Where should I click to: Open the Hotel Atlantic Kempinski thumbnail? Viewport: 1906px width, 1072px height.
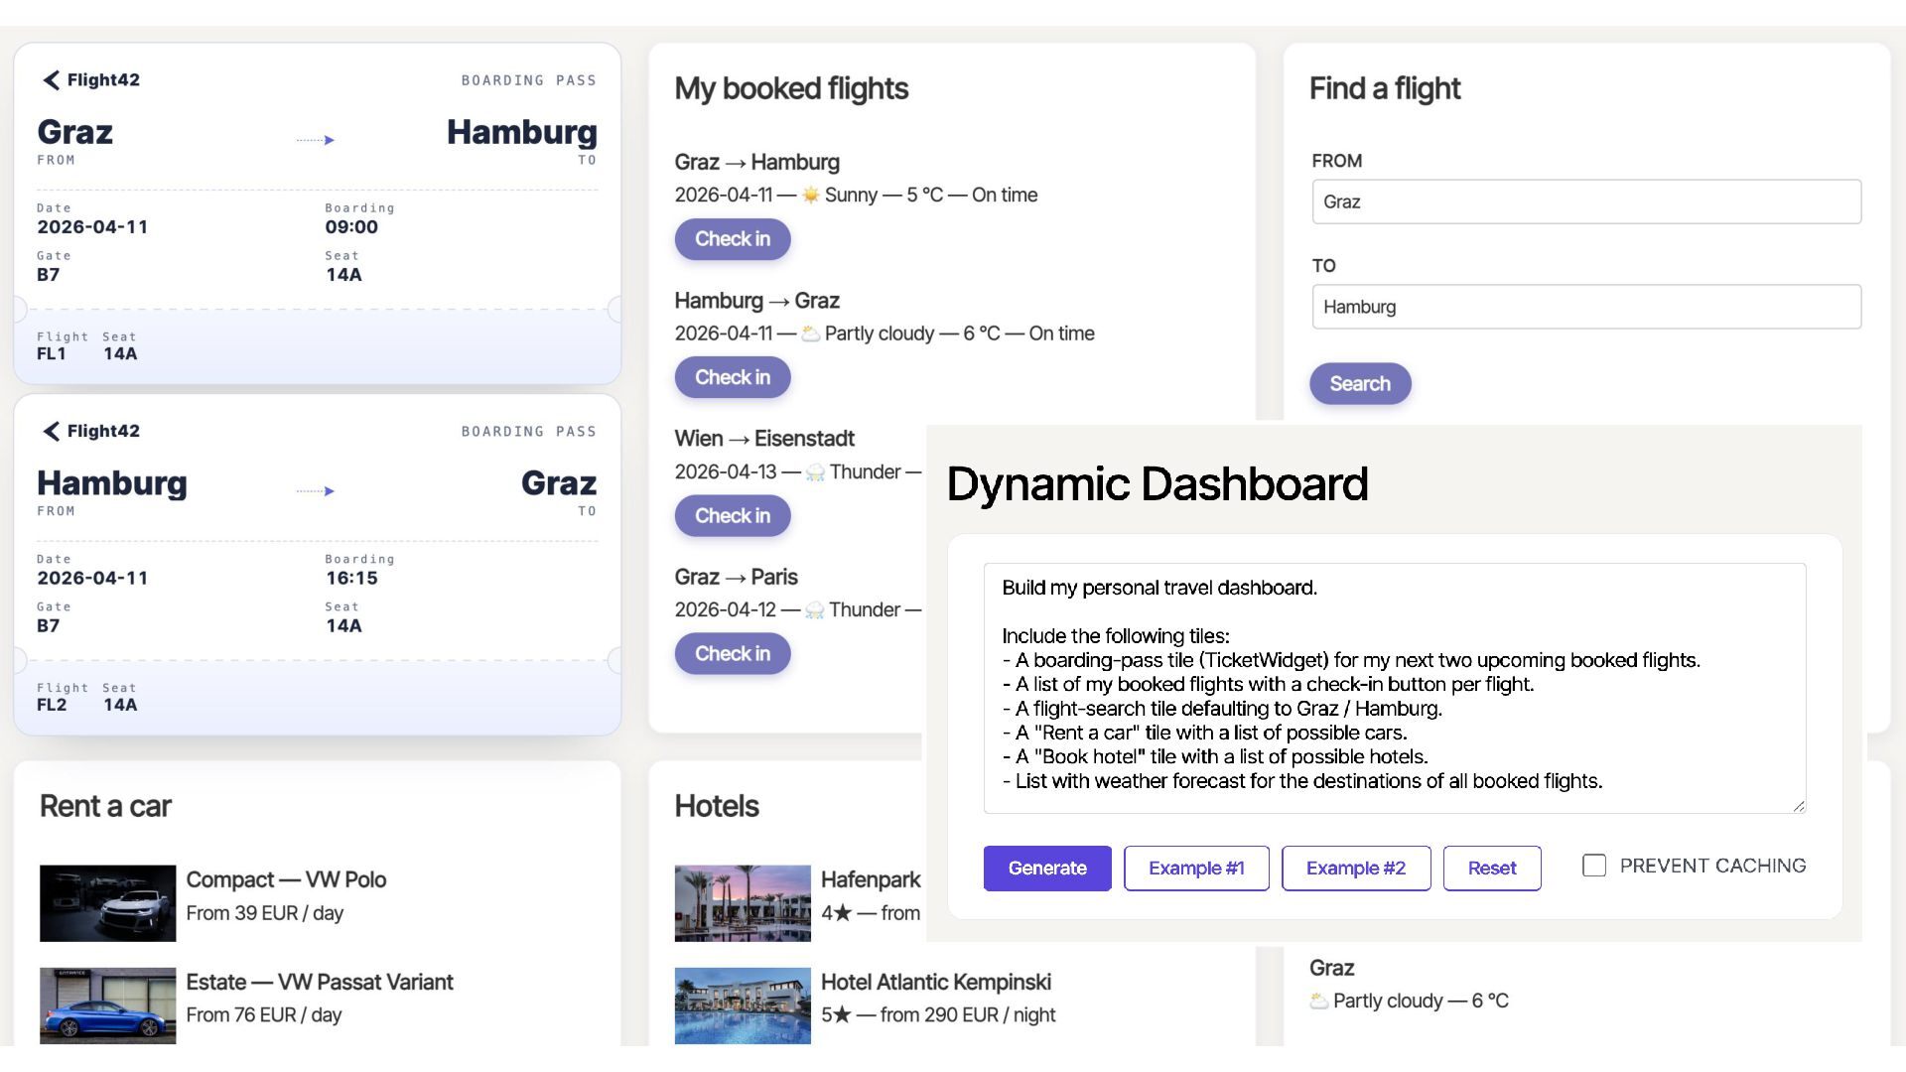[743, 1005]
